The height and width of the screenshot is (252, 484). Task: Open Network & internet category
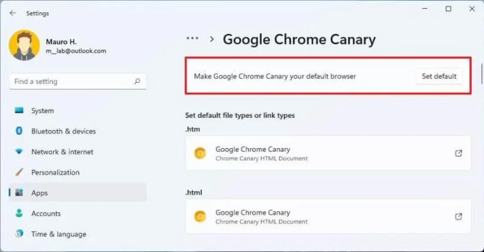click(x=78, y=152)
